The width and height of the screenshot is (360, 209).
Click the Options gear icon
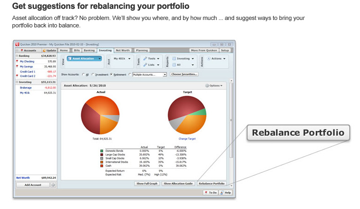[x=207, y=85]
